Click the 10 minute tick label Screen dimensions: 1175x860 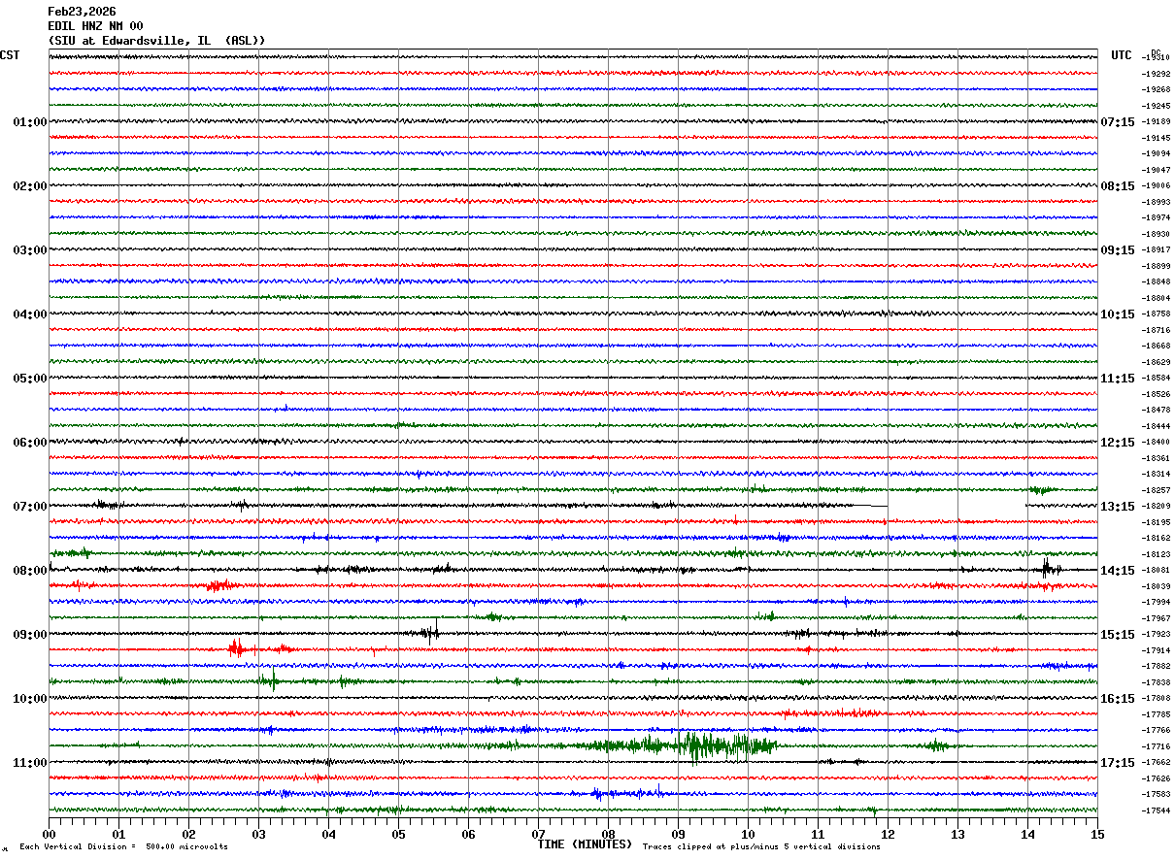coord(748,834)
